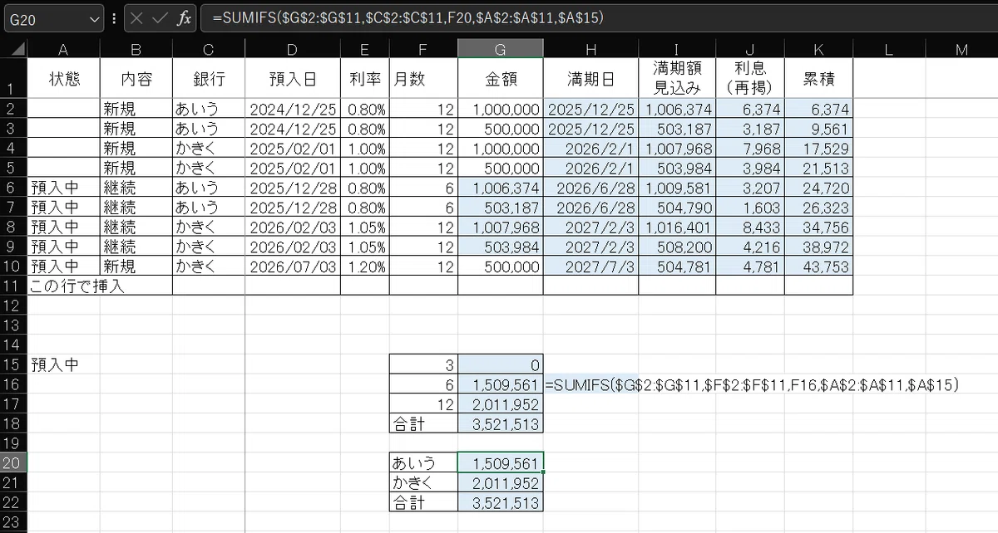
Task: Open the Name Box dropdown arrow
Action: (92, 18)
